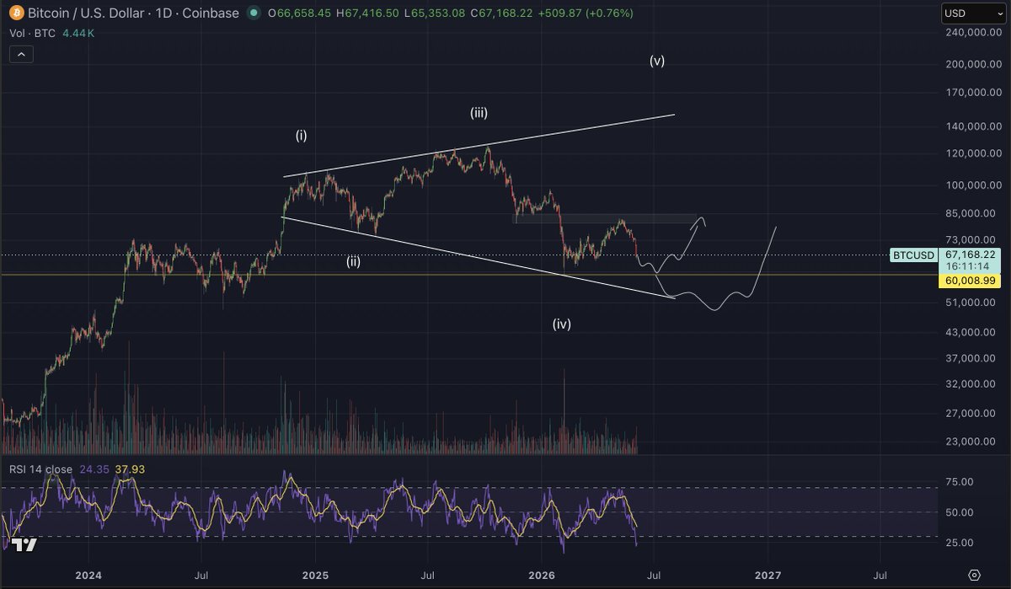Click the 140,000.00 price axis label
Image resolution: width=1011 pixels, height=589 pixels.
point(973,126)
